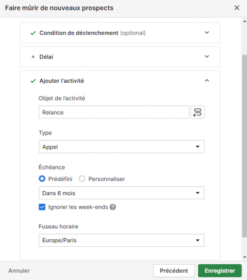Close the Faire mûrir de nouveaux prospects dialog

coord(237,8)
